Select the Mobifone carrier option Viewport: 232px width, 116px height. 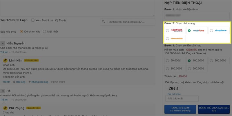pyautogui.click(x=197, y=31)
